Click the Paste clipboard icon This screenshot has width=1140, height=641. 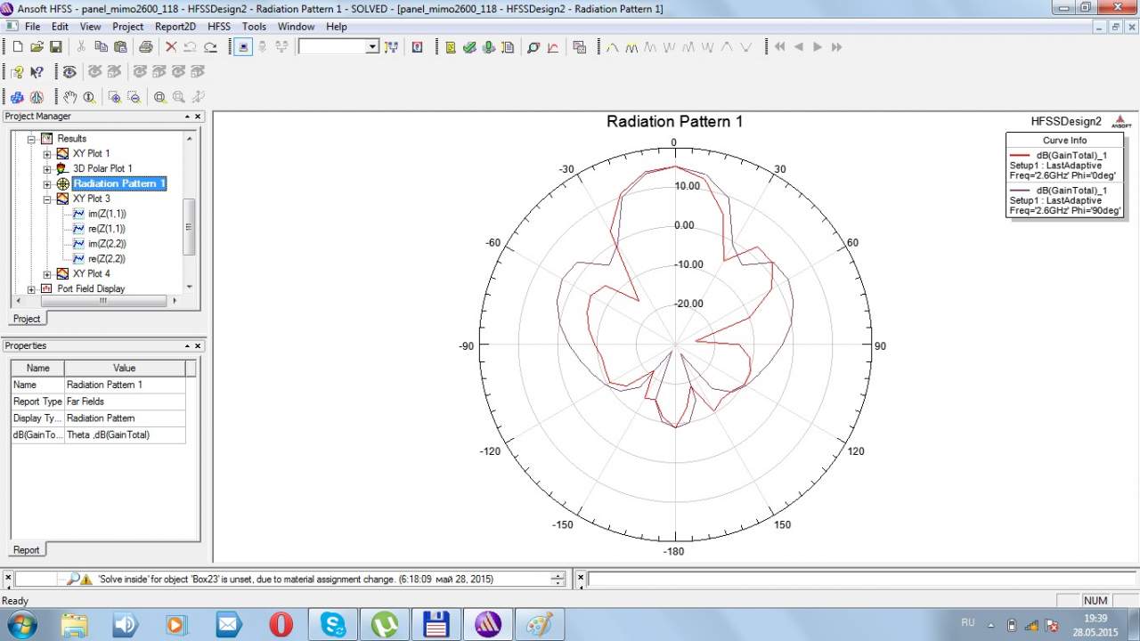[x=119, y=47]
